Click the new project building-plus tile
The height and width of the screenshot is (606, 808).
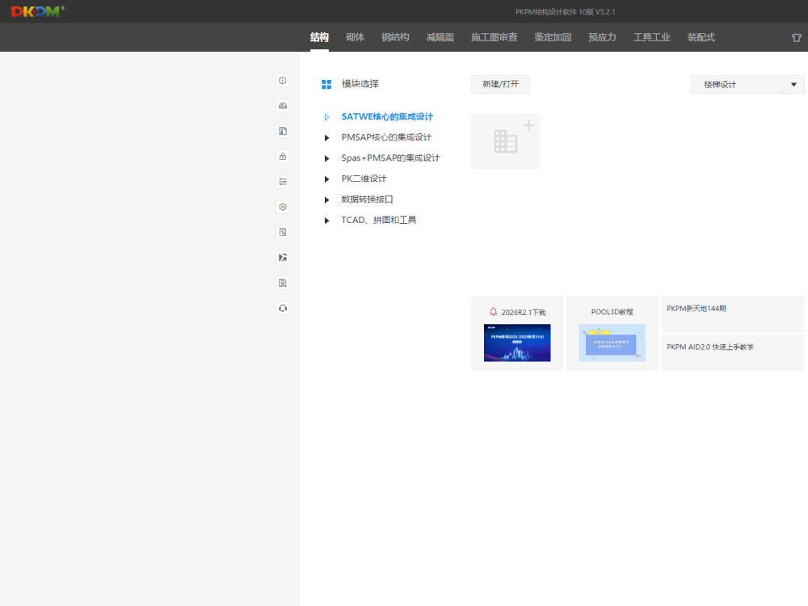(506, 141)
